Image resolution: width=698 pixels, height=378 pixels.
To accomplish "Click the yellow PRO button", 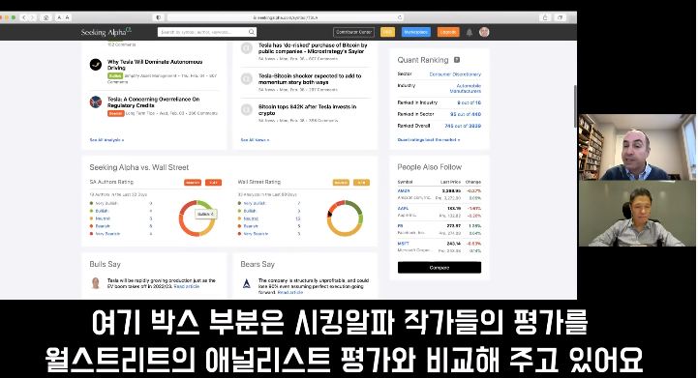I will (388, 32).
